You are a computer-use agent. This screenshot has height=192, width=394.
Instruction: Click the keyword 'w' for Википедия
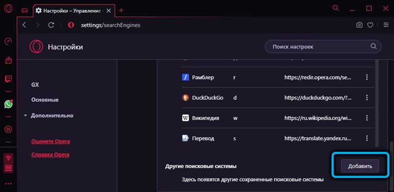click(235, 118)
